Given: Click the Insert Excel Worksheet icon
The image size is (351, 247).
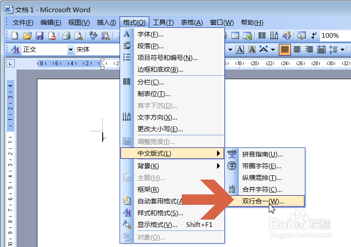Looking at the screenshot, I should [247, 36].
